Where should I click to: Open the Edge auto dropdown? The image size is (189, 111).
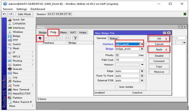coord(142,71)
